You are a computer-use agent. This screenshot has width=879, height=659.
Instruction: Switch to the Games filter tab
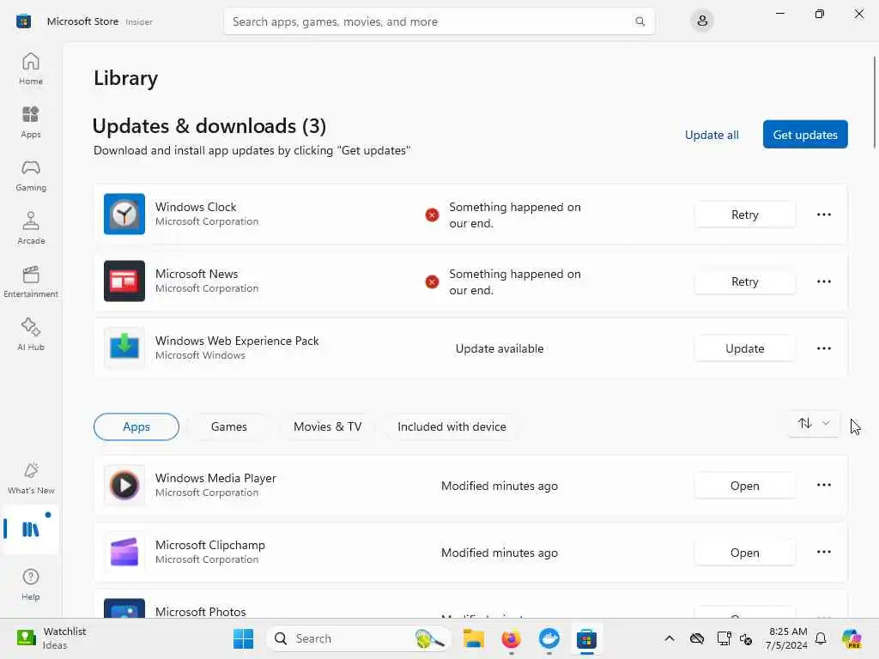point(228,427)
